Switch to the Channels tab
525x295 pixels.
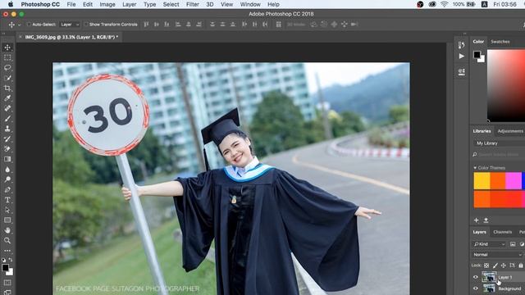click(x=502, y=232)
